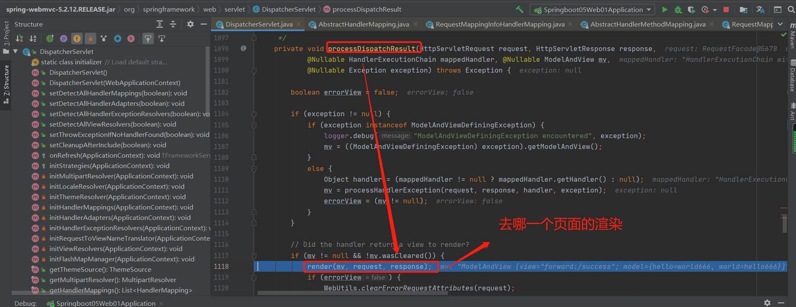
Task: Click fold marker at line 1100
Action: coord(254,71)
